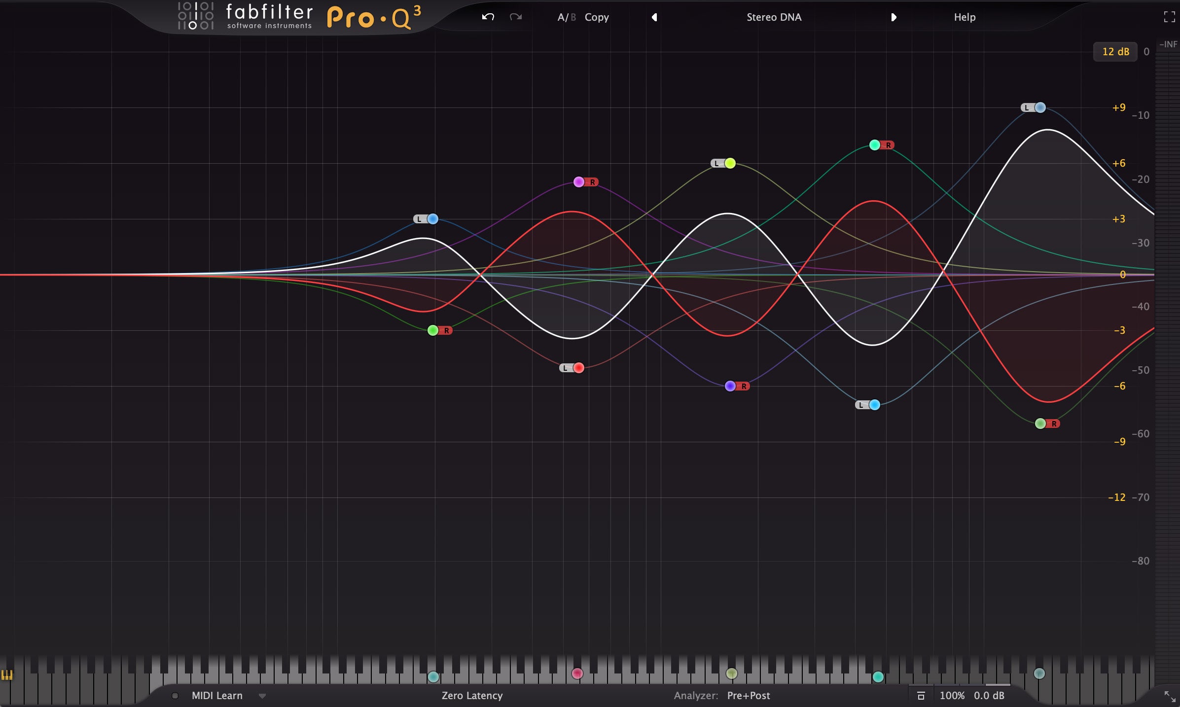Open the Stereo DNA preset menu

click(x=774, y=17)
